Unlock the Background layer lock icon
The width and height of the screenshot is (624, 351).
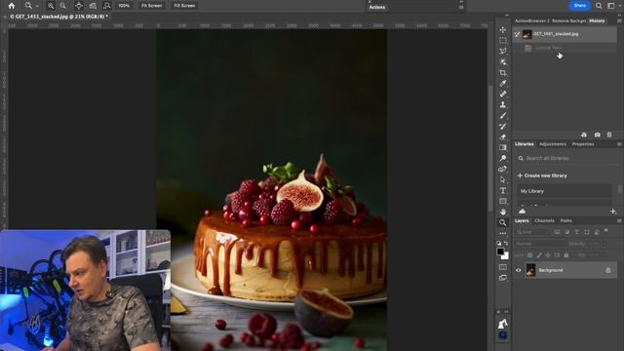point(608,270)
